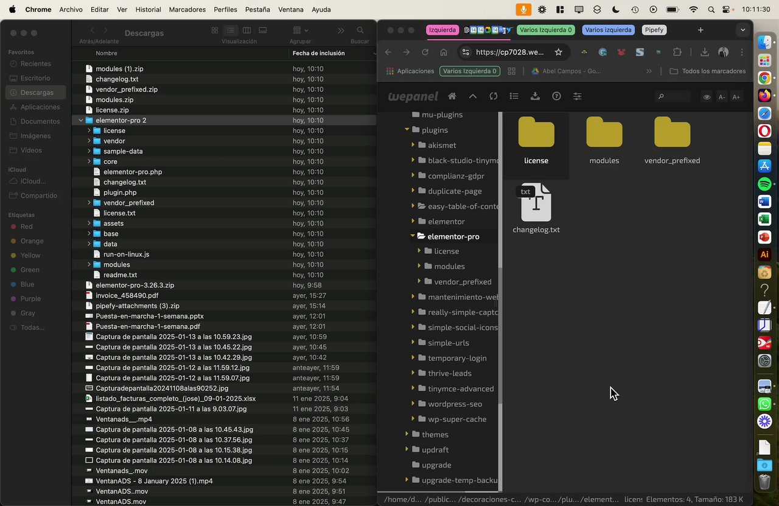
Task: Open Spotify from the Dock
Action: (x=765, y=184)
